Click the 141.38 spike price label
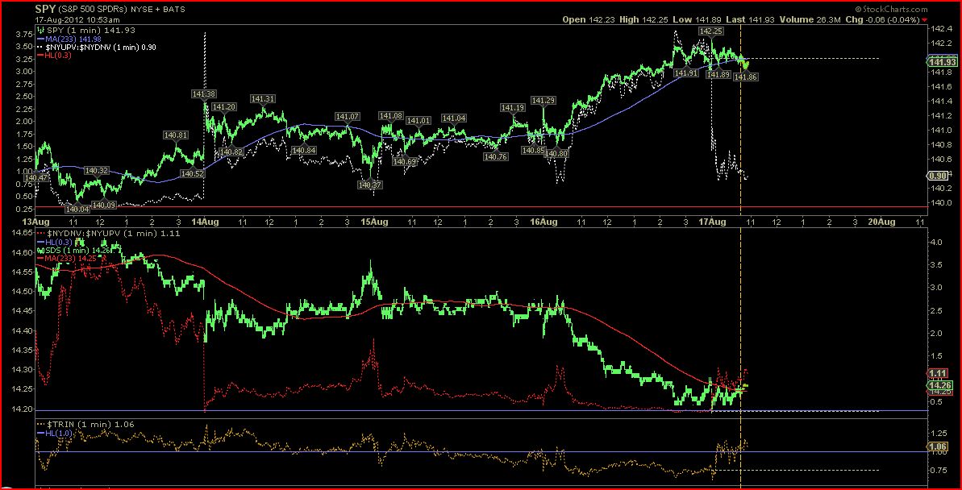Viewport: 962px width, 490px height. coord(203,94)
